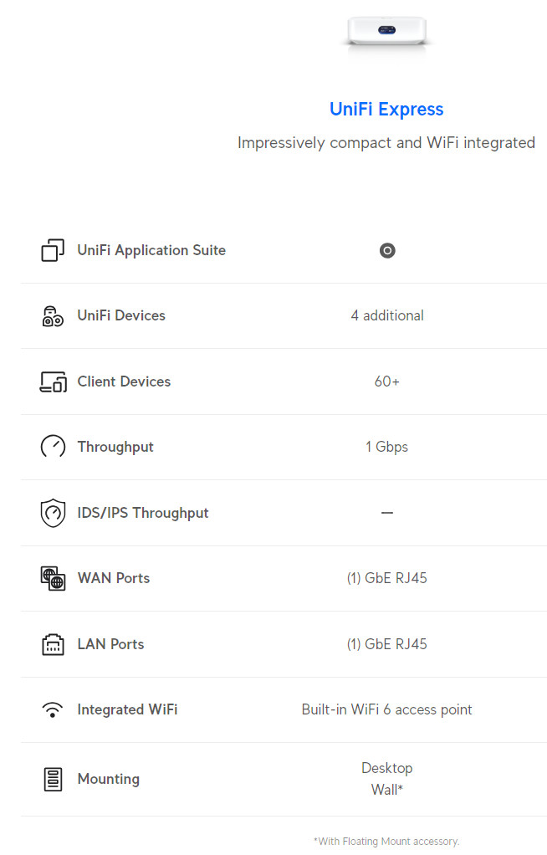Click the 'Built-in WiFi 6 access point' text
Viewport: 547px width, 855px height.
[x=386, y=709]
